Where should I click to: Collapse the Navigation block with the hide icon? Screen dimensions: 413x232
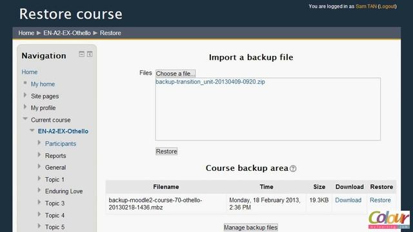point(82,54)
